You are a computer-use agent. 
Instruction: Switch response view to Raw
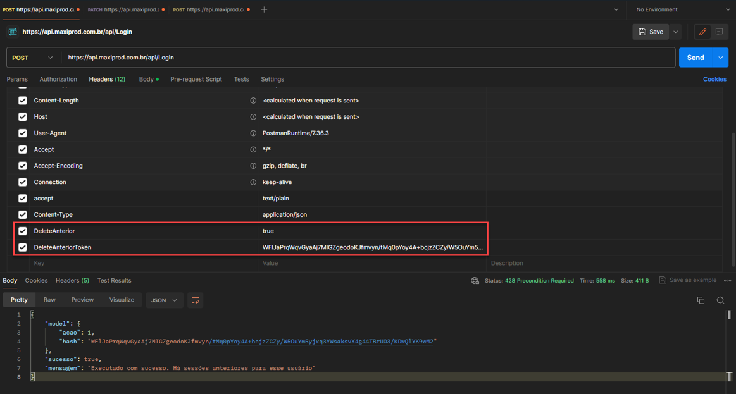point(49,300)
